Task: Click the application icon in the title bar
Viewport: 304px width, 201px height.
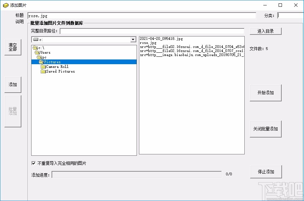Action: [5, 5]
